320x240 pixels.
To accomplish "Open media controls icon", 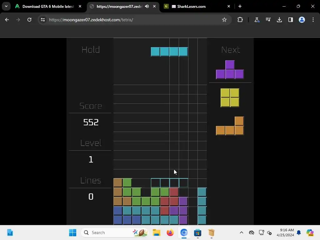I will point(268,20).
